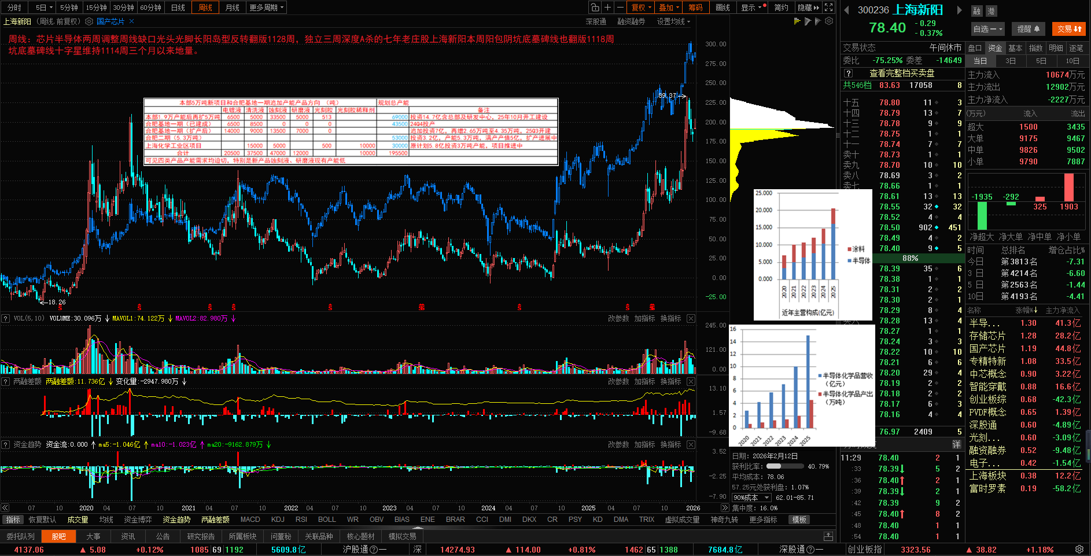Zoom out with the minus icon
The image size is (1091, 556).
point(620,8)
